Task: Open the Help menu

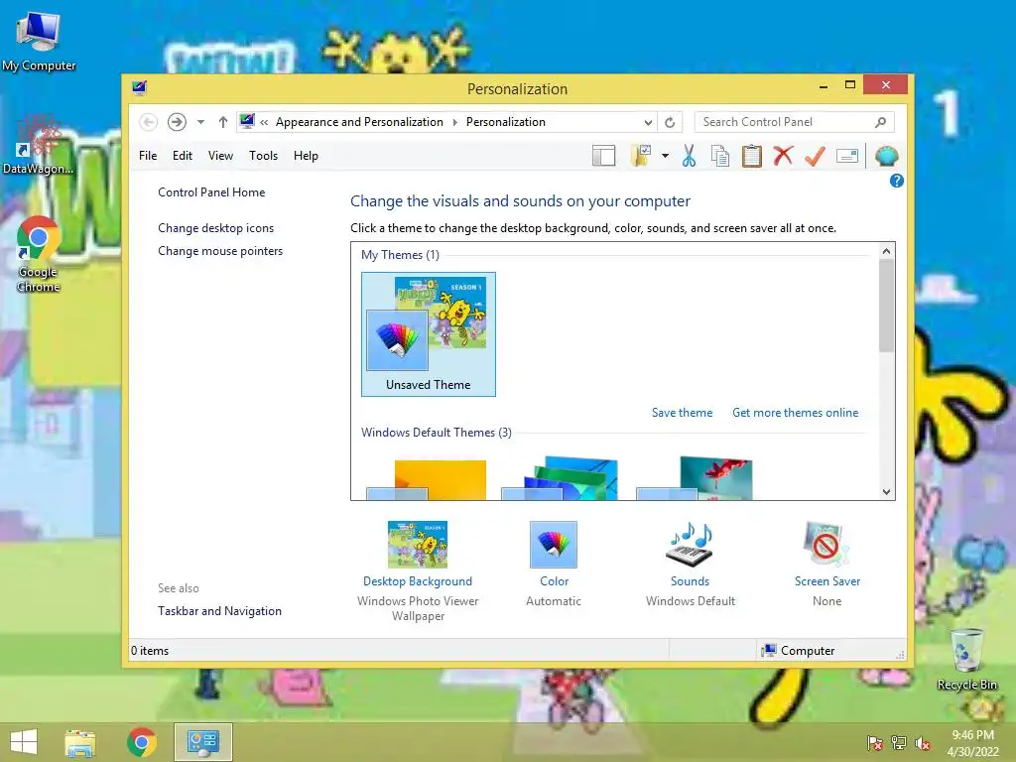Action: [x=306, y=156]
